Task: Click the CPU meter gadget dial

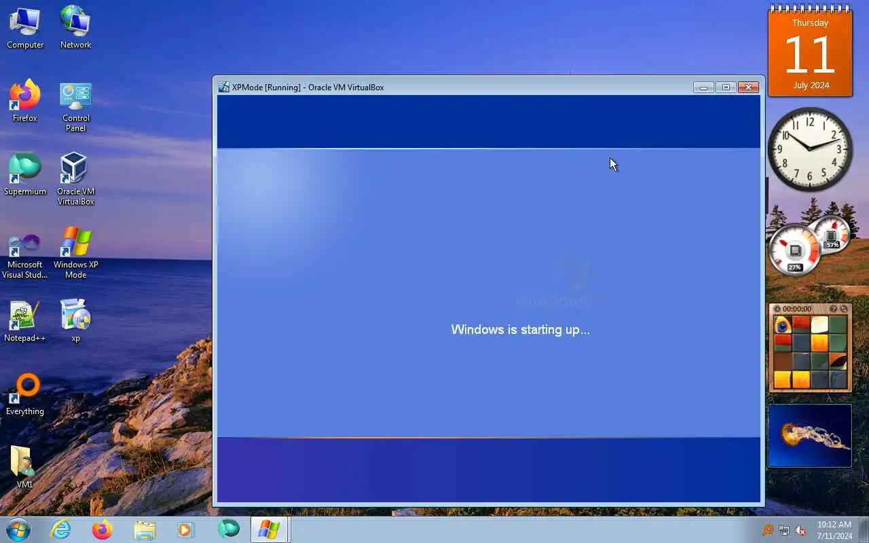Action: point(794,250)
